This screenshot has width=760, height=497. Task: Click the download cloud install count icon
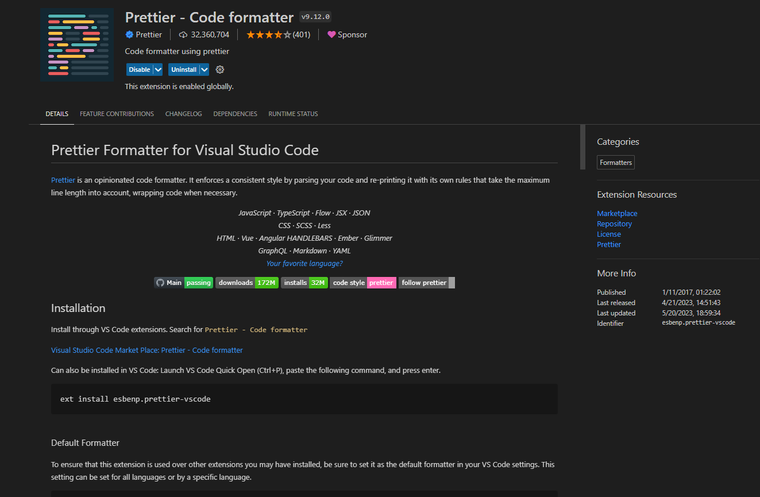coord(183,34)
